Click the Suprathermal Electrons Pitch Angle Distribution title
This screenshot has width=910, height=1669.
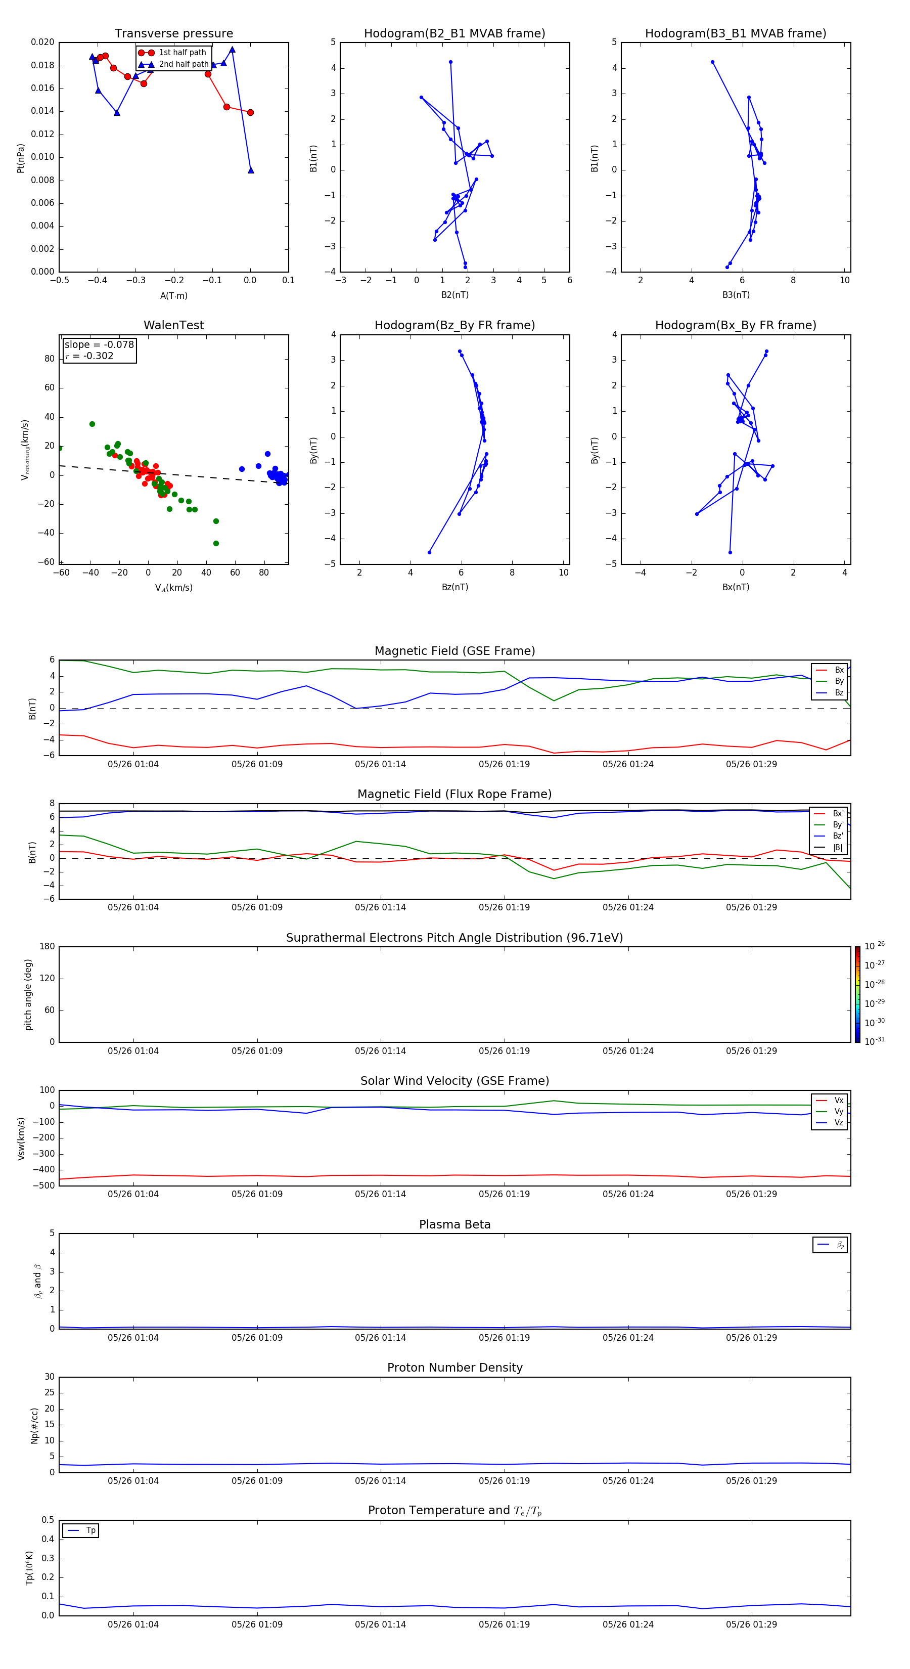click(454, 938)
